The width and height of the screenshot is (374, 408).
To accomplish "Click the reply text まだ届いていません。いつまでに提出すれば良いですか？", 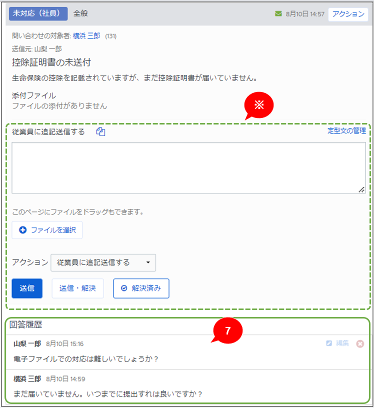I will (107, 394).
